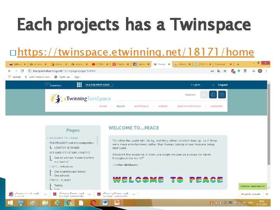Open the Support link
The image size is (280, 210).
click(x=190, y=94)
